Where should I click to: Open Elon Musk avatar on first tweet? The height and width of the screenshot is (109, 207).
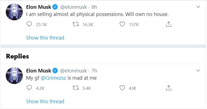(14, 12)
